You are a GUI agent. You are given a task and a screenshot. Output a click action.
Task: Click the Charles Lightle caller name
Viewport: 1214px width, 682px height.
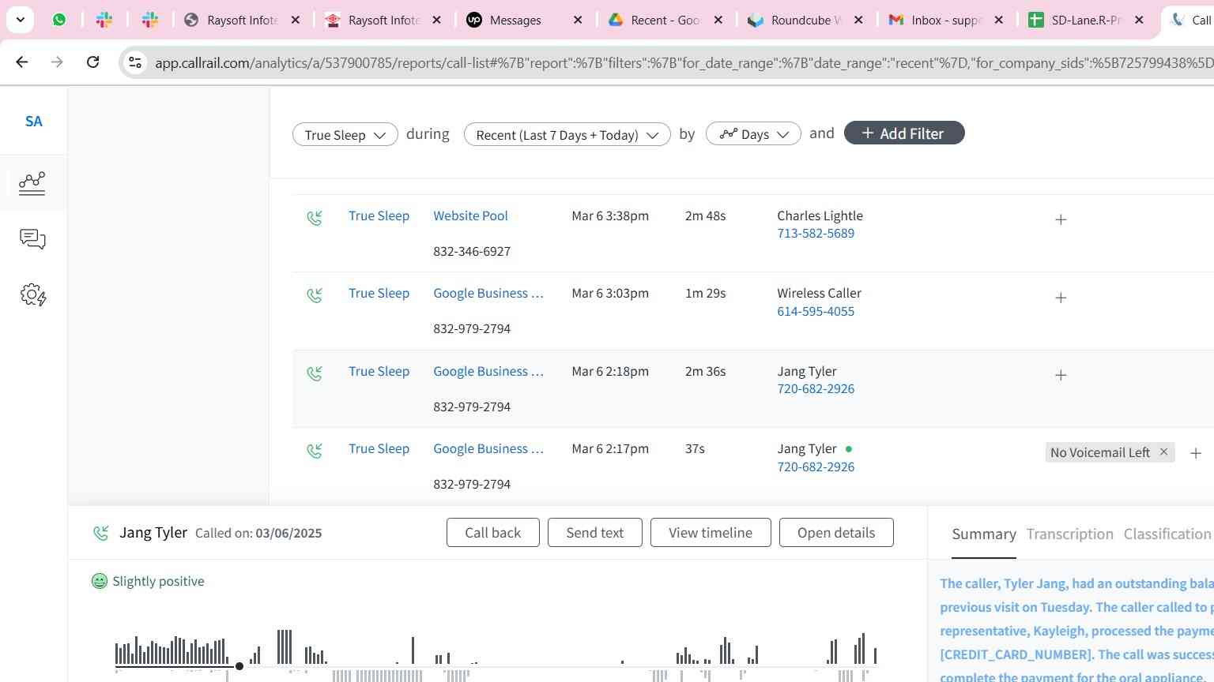(820, 215)
